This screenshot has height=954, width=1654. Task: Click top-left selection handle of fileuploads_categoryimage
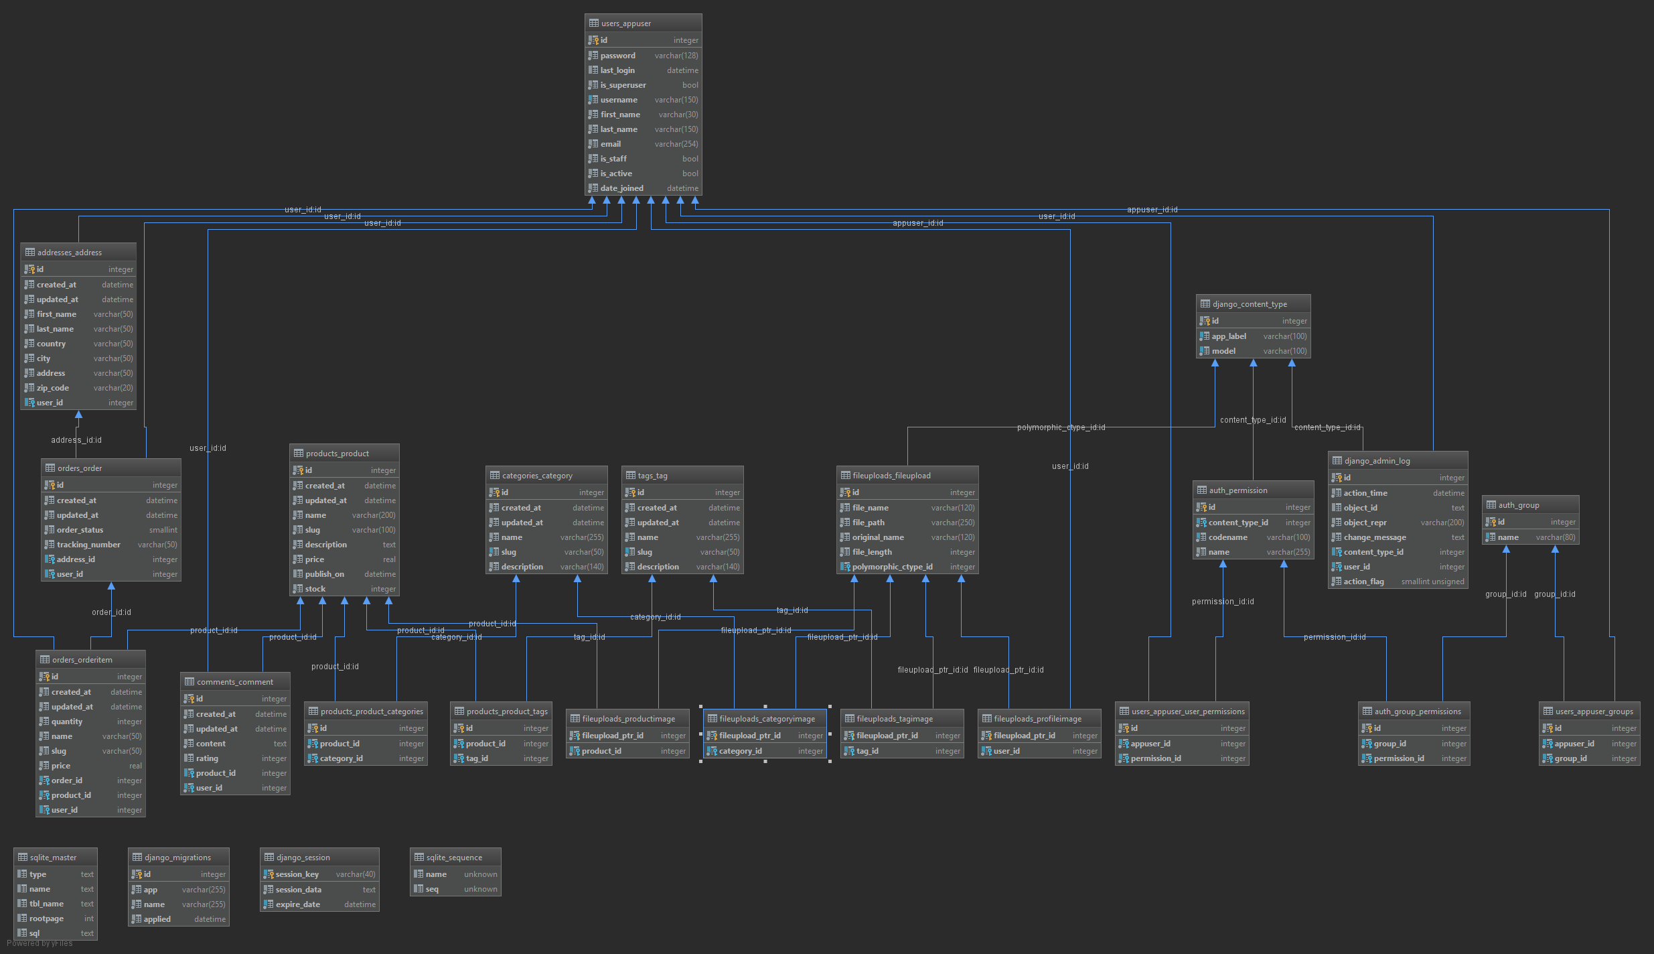[x=701, y=706]
